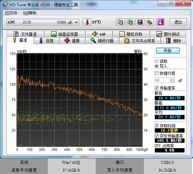Toggle the 存取时间 access time checkbox

pos(157,126)
